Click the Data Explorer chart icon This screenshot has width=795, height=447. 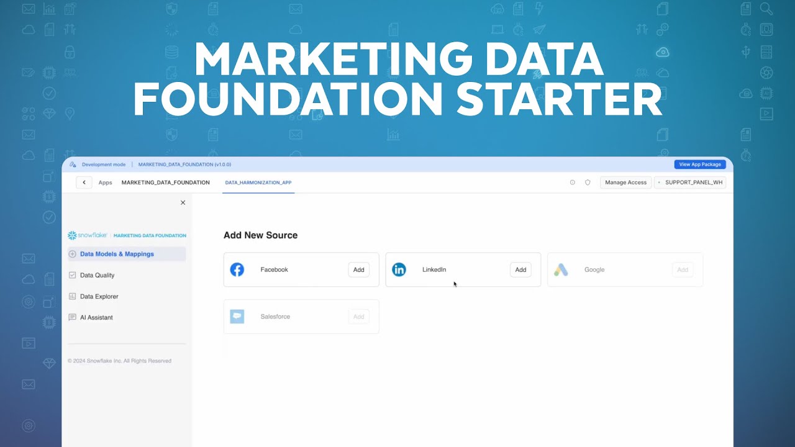pos(72,296)
